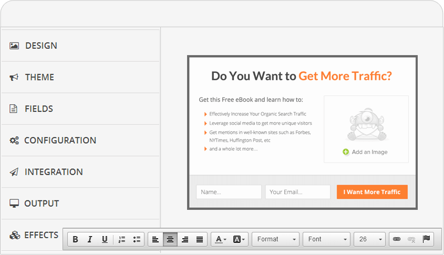This screenshot has height=255, width=444.
Task: Click the Get mentions in well-known sites bullet
Action: point(260,136)
